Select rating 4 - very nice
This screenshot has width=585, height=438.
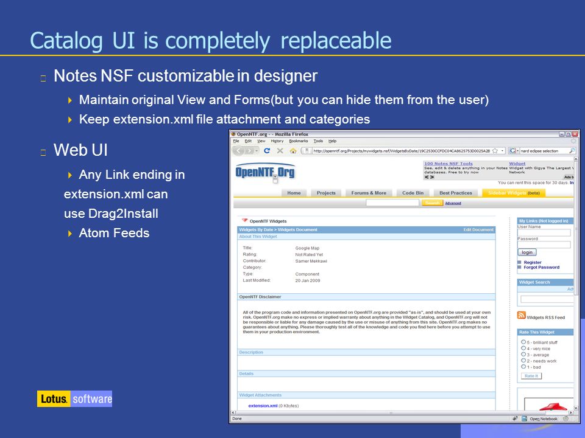(523, 348)
